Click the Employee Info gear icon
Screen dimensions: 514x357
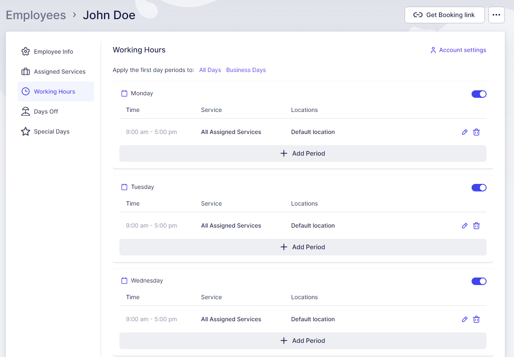click(x=26, y=52)
